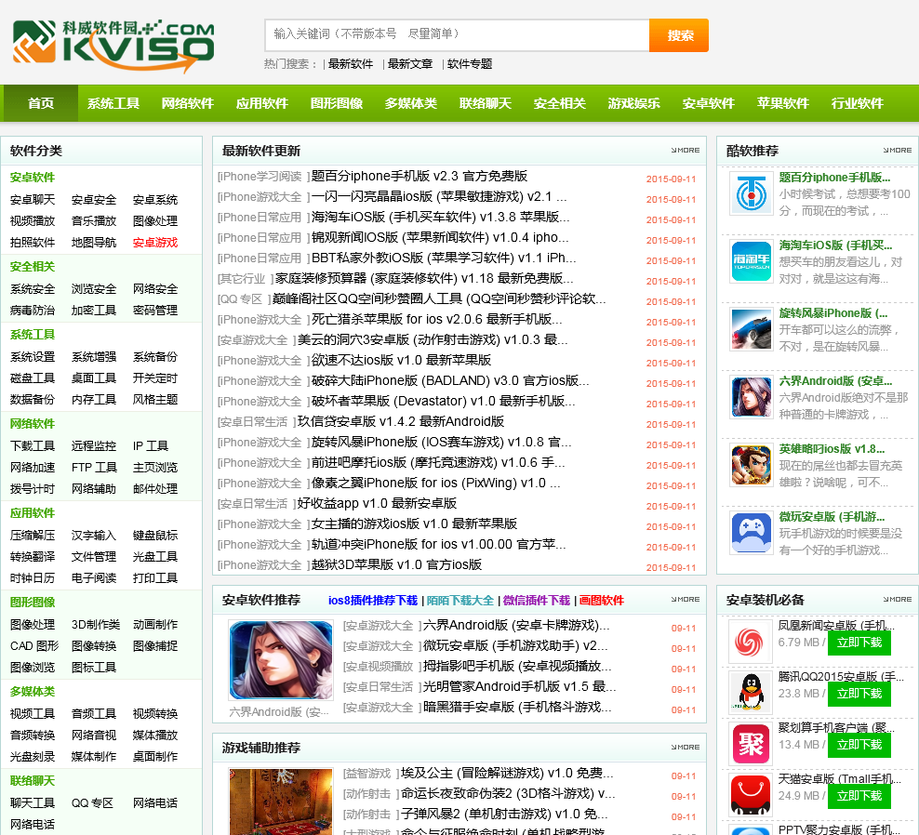This screenshot has height=835, width=919.
Task: Open the 微信插件下载 link
Action: click(537, 600)
